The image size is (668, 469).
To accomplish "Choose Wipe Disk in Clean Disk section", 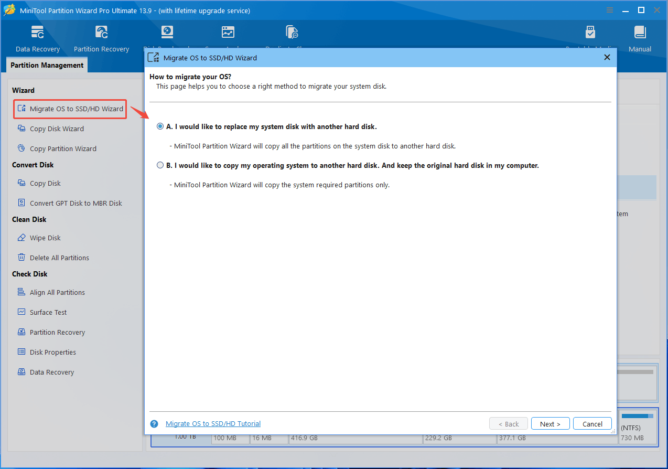I will [45, 238].
